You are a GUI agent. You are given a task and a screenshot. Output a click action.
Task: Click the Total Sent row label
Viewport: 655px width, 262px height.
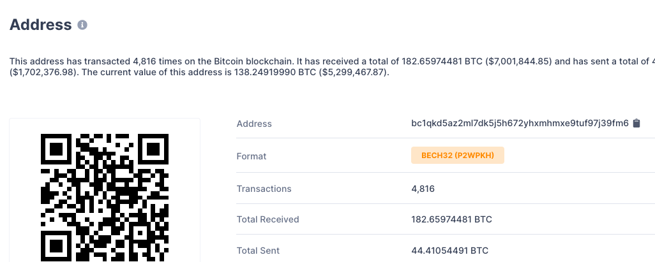pyautogui.click(x=258, y=251)
